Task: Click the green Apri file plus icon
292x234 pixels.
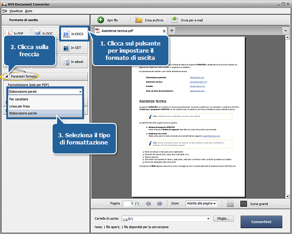Action: [101, 20]
